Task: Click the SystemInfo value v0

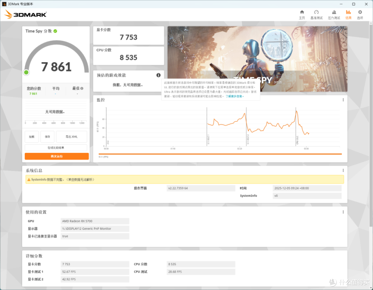Action: (x=307, y=196)
